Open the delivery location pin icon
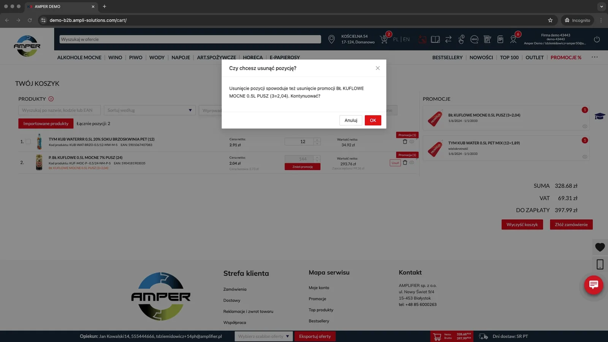 [331, 39]
